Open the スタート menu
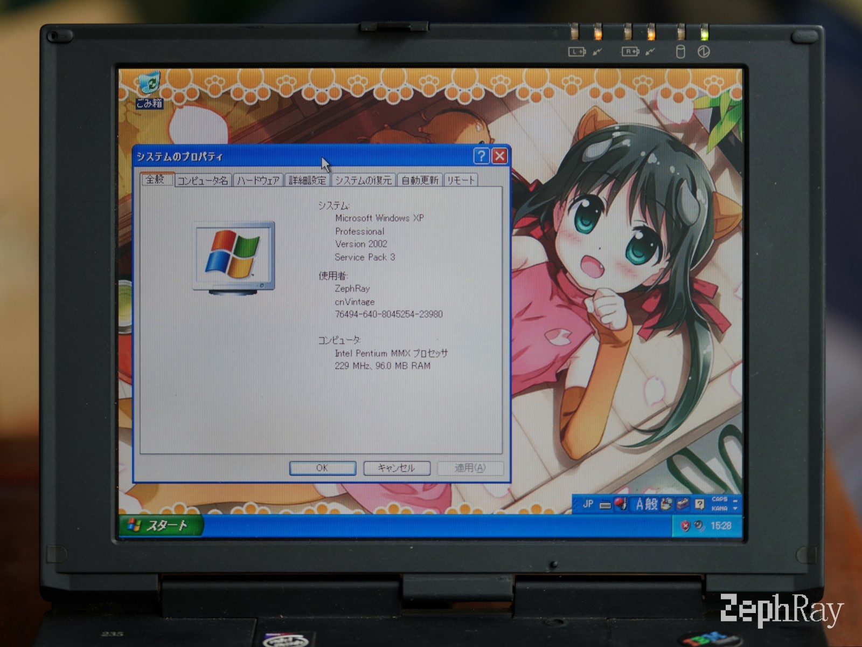The image size is (862, 647). (x=161, y=525)
